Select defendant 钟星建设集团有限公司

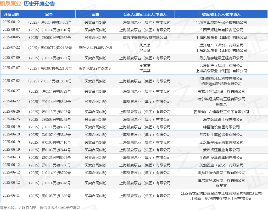tap(221, 127)
